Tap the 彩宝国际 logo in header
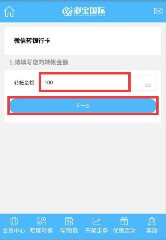 tap(84, 11)
